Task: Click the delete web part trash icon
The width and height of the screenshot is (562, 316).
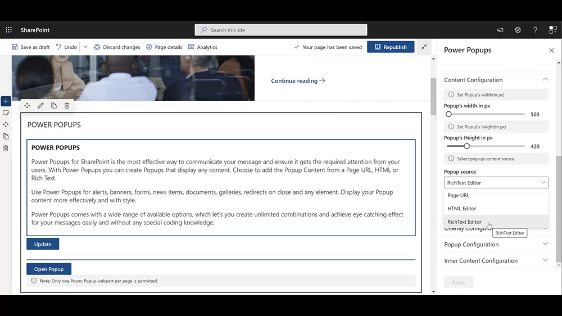Action: [67, 106]
